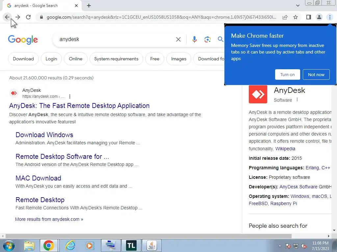This screenshot has width=337, height=252.
Task: Select the System requirements filter chip
Action: coord(116,59)
